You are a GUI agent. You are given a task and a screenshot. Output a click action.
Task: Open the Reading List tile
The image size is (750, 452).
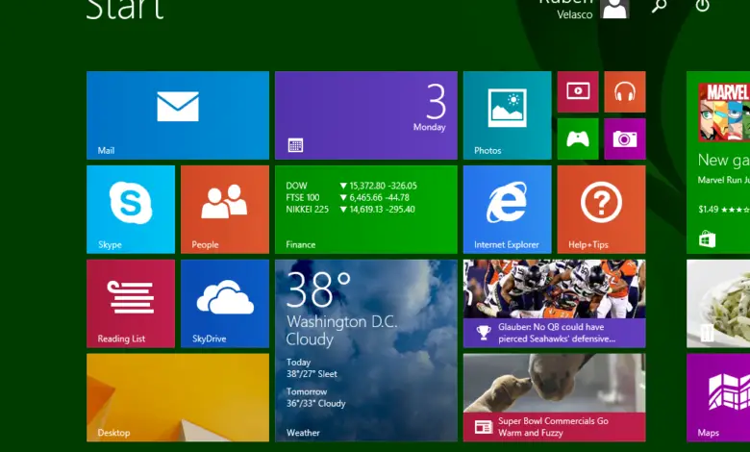tap(131, 304)
